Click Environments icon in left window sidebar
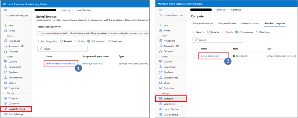The height and width of the screenshot is (118, 298). 5,78
